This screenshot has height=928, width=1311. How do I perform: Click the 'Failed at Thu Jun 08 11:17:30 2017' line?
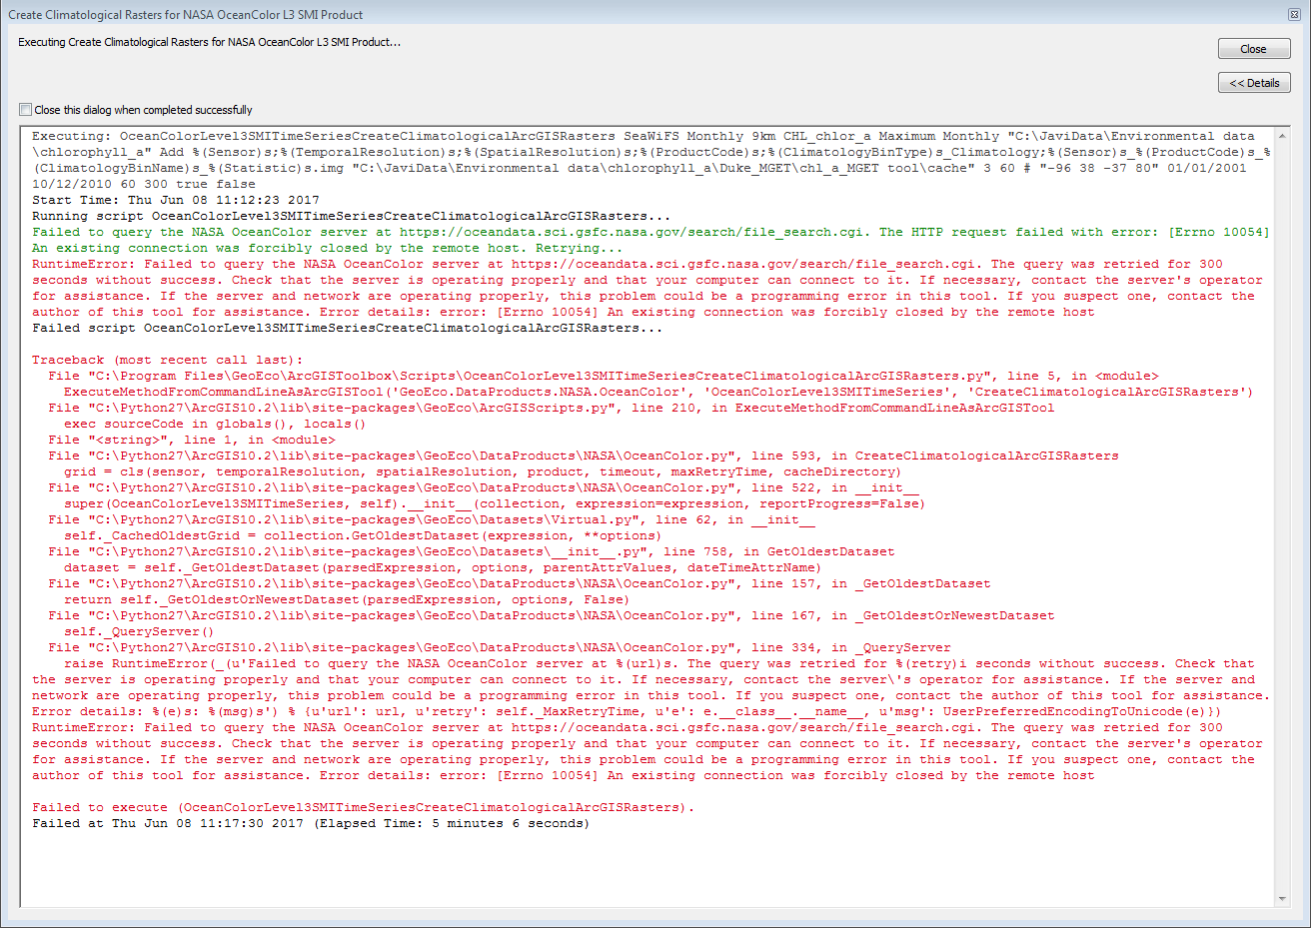pyautogui.click(x=311, y=823)
